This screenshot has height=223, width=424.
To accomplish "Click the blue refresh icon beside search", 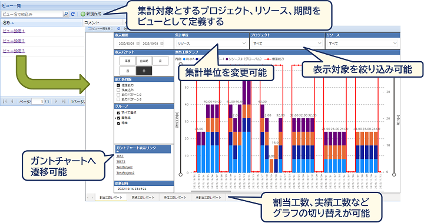I will (x=73, y=14).
